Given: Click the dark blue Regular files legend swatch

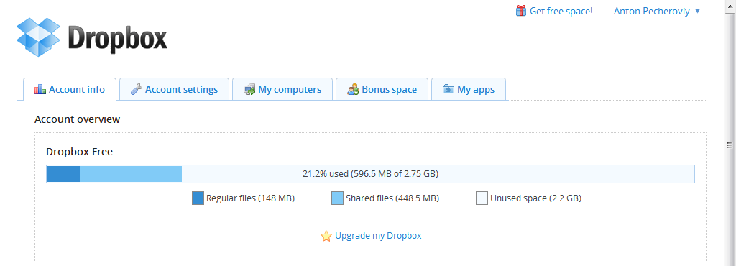Looking at the screenshot, I should tap(198, 198).
